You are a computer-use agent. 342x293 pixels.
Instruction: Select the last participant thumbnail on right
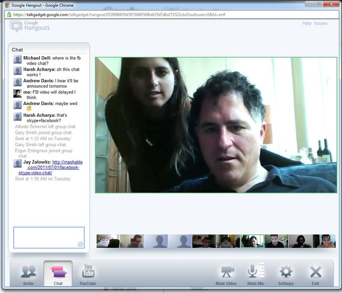pos(325,241)
